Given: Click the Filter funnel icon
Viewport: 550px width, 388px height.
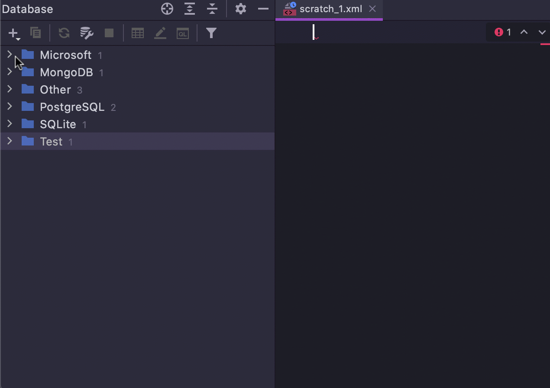Looking at the screenshot, I should (211, 33).
